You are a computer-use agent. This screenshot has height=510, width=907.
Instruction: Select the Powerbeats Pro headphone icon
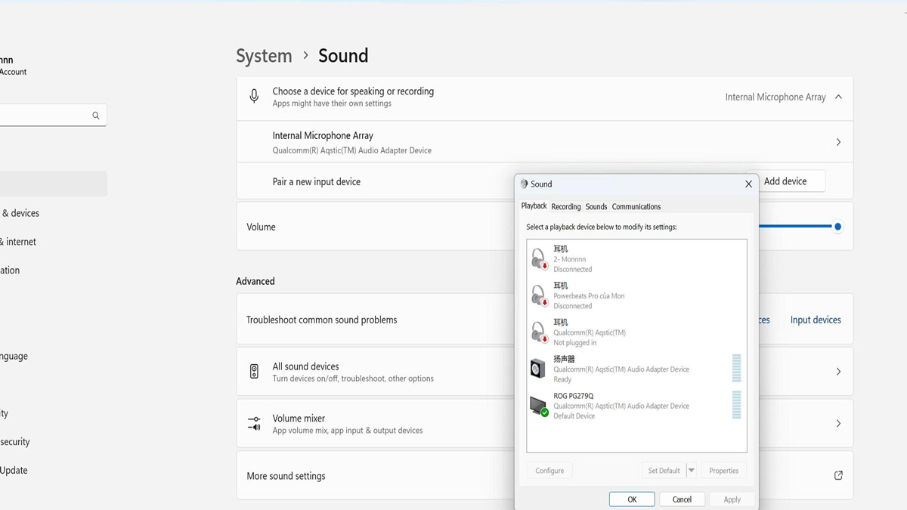[x=538, y=295]
